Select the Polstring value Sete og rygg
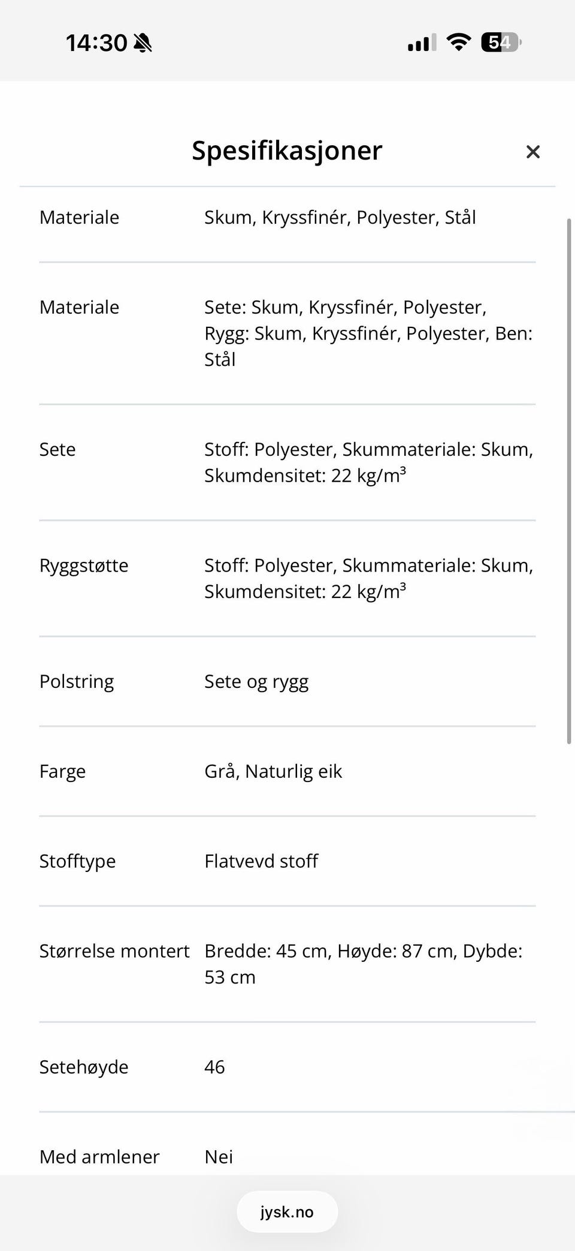The width and height of the screenshot is (575, 1251). 256,682
